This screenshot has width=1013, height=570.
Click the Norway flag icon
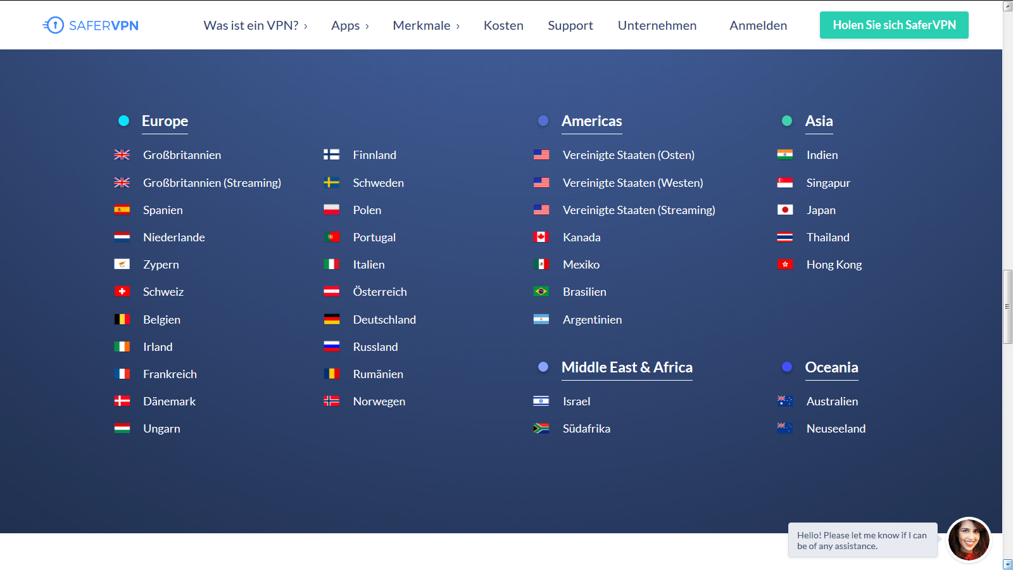point(331,401)
